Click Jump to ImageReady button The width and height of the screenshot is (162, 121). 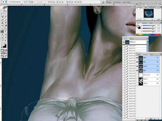(x=4, y=56)
